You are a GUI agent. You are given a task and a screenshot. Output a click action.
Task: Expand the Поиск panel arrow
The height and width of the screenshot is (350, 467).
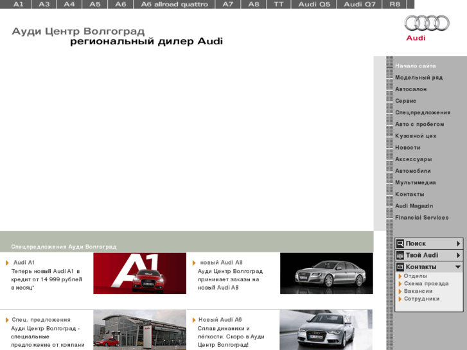459,243
